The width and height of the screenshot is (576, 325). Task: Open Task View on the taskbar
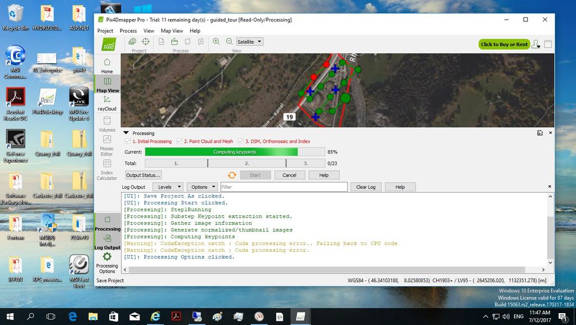pos(51,316)
